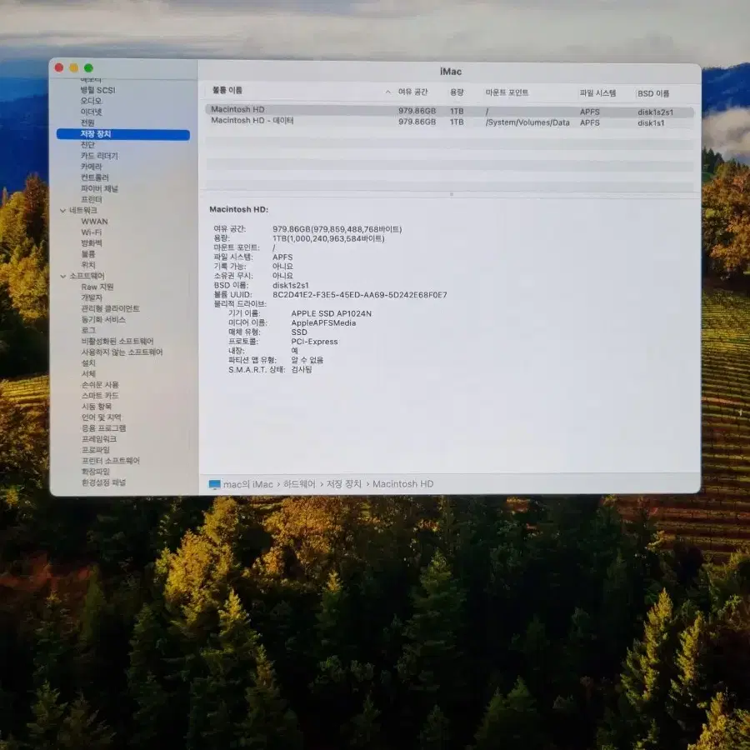
Task: Sort by the 파일 시스템 column header
Action: (x=597, y=93)
